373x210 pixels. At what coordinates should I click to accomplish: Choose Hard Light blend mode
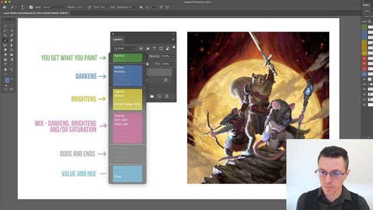coord(121,124)
